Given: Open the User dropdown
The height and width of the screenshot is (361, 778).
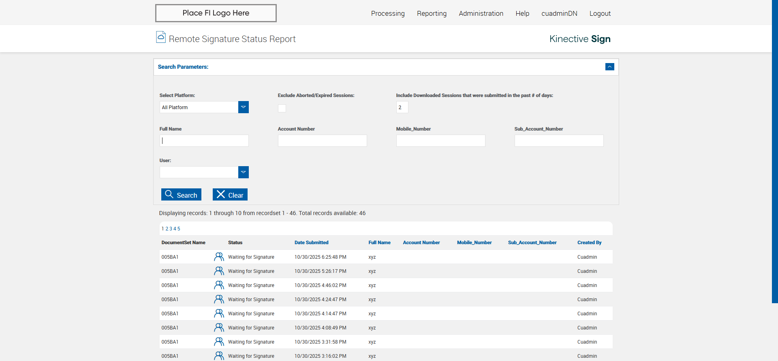Looking at the screenshot, I should [x=243, y=172].
